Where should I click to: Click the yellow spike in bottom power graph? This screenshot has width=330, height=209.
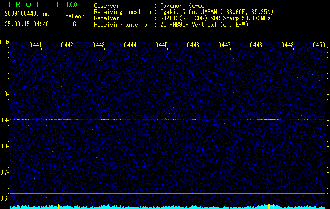[275, 206]
